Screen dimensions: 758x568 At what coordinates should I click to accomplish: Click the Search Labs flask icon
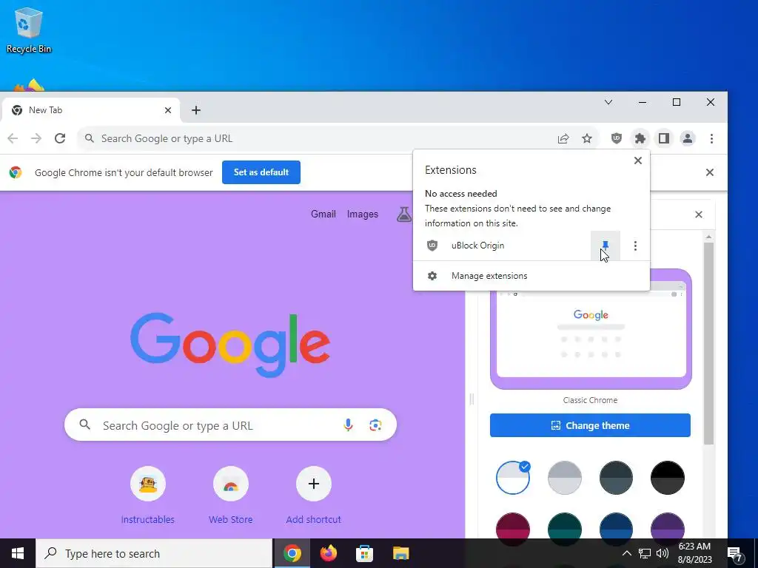pyautogui.click(x=403, y=214)
